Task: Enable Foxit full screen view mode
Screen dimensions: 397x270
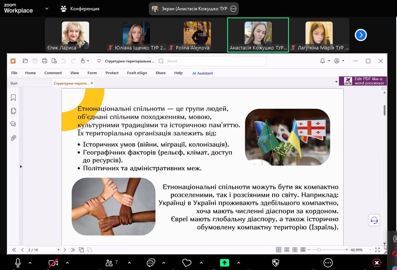Action: (378, 250)
